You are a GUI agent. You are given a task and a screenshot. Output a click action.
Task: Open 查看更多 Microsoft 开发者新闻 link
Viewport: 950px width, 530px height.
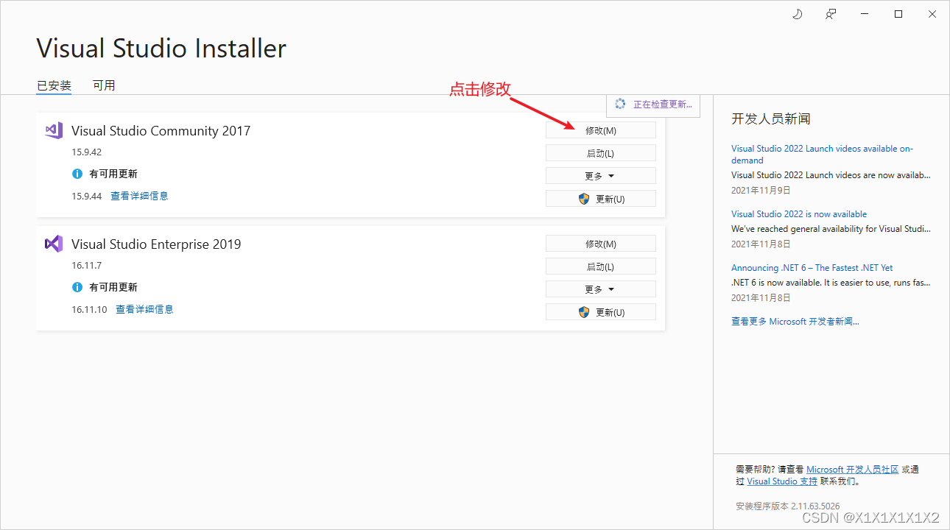pos(795,321)
